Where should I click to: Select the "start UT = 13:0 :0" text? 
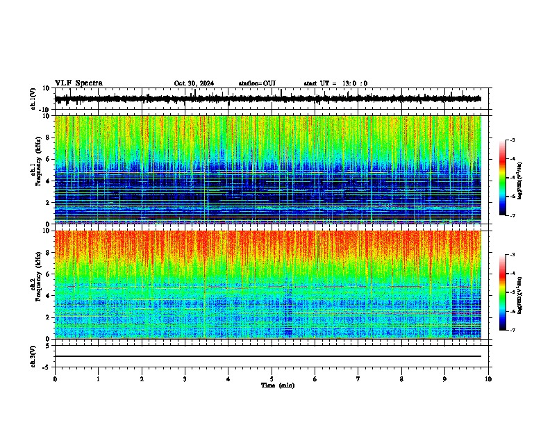pos(335,83)
